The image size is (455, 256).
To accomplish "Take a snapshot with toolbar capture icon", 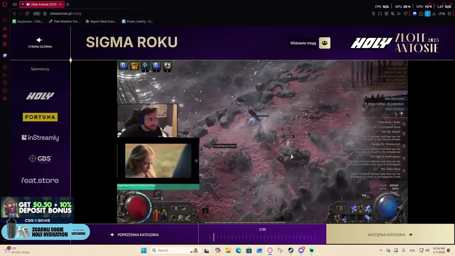I will [x=380, y=14].
